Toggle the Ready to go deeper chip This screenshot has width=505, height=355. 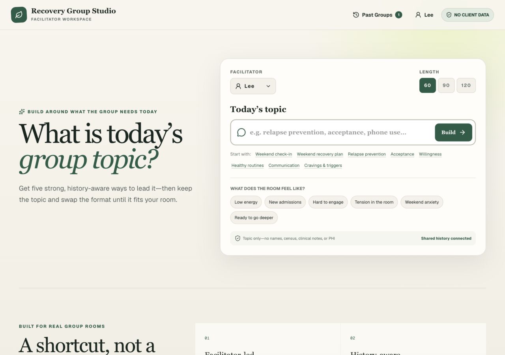pyautogui.click(x=254, y=218)
